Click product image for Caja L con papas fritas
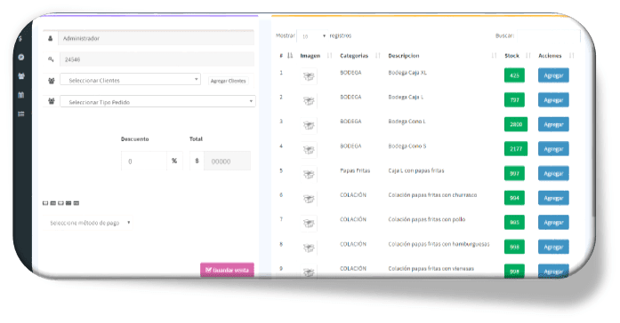This screenshot has width=620, height=323. [x=309, y=174]
